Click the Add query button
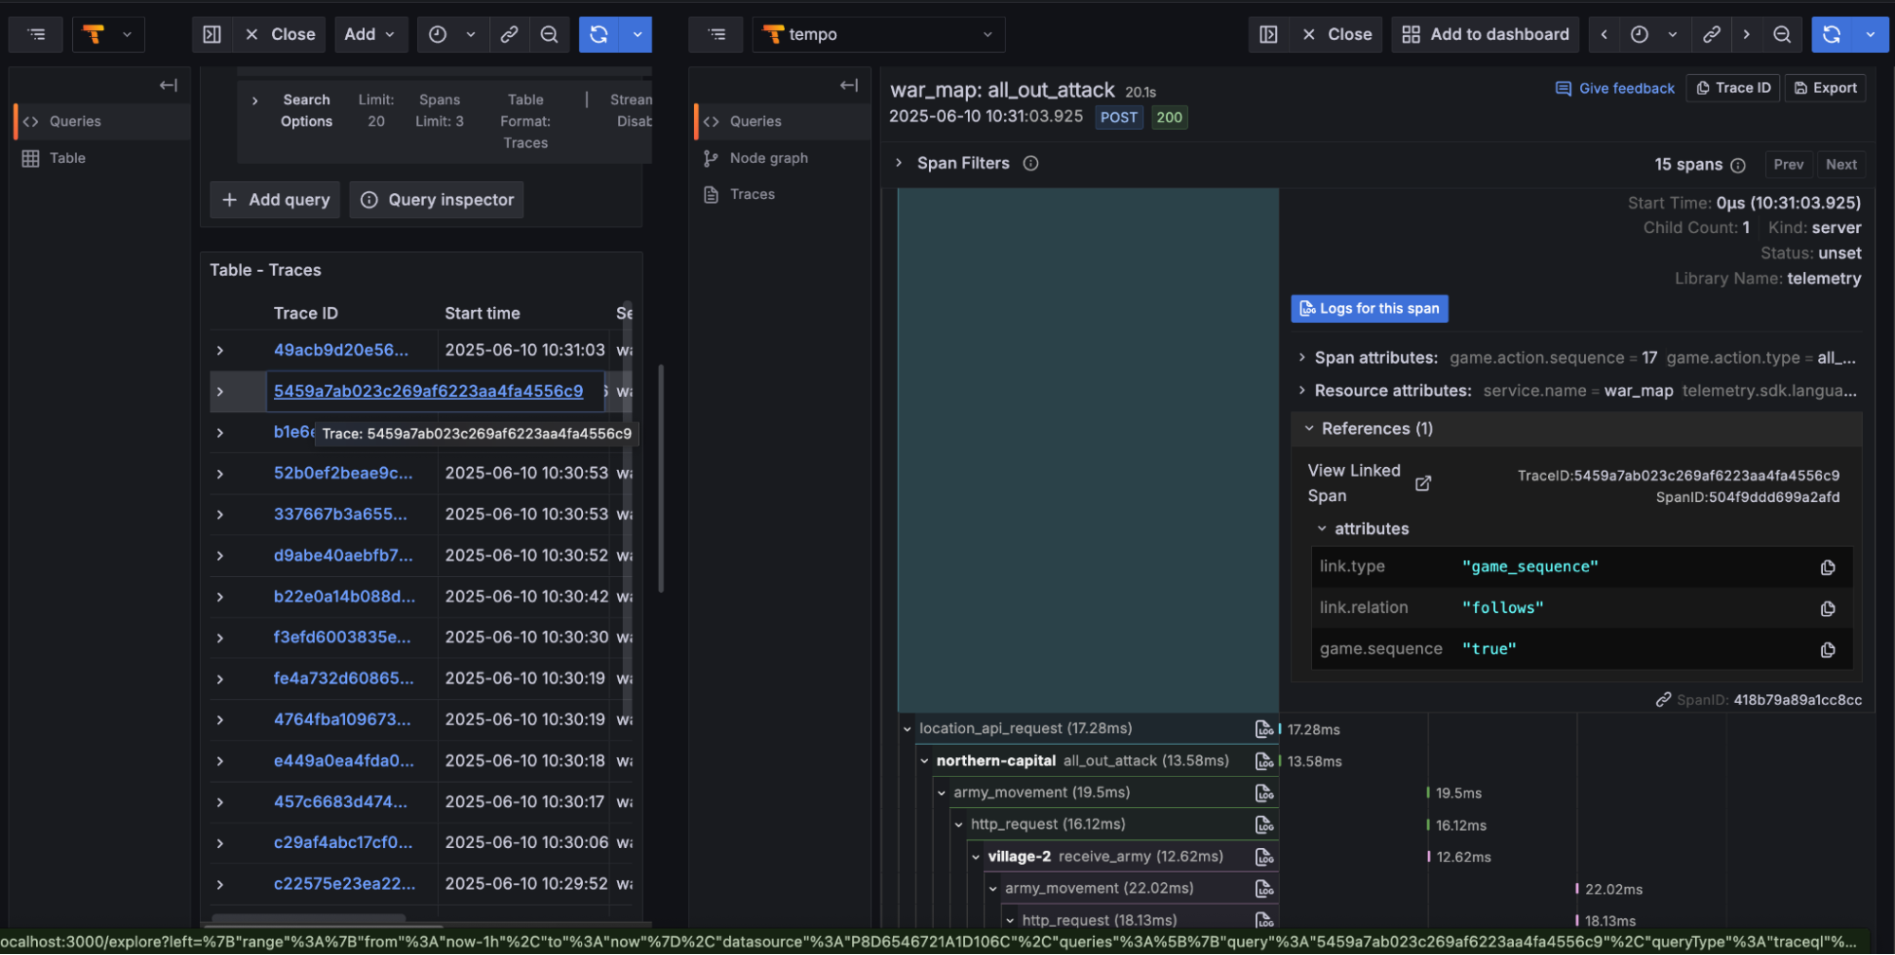 point(275,200)
